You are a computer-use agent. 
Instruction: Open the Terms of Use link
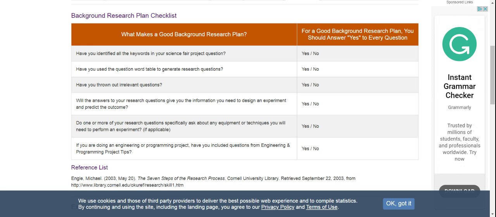pos(322,207)
